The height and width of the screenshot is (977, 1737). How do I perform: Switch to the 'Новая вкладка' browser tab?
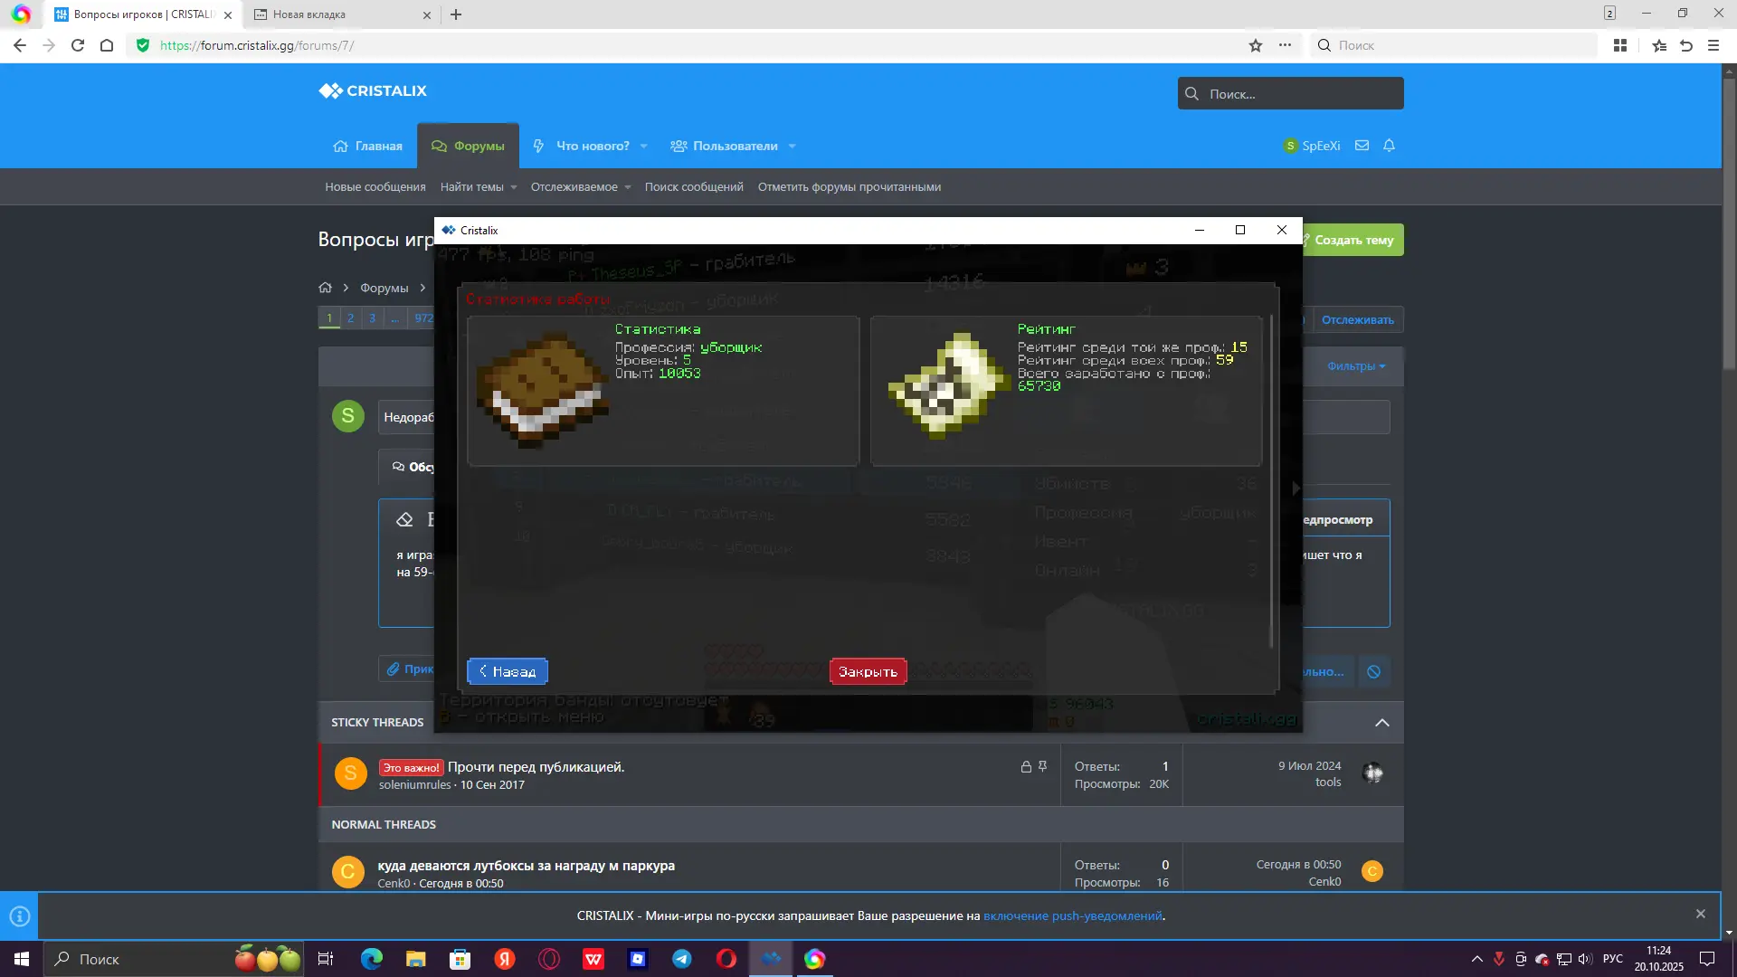[x=342, y=14]
